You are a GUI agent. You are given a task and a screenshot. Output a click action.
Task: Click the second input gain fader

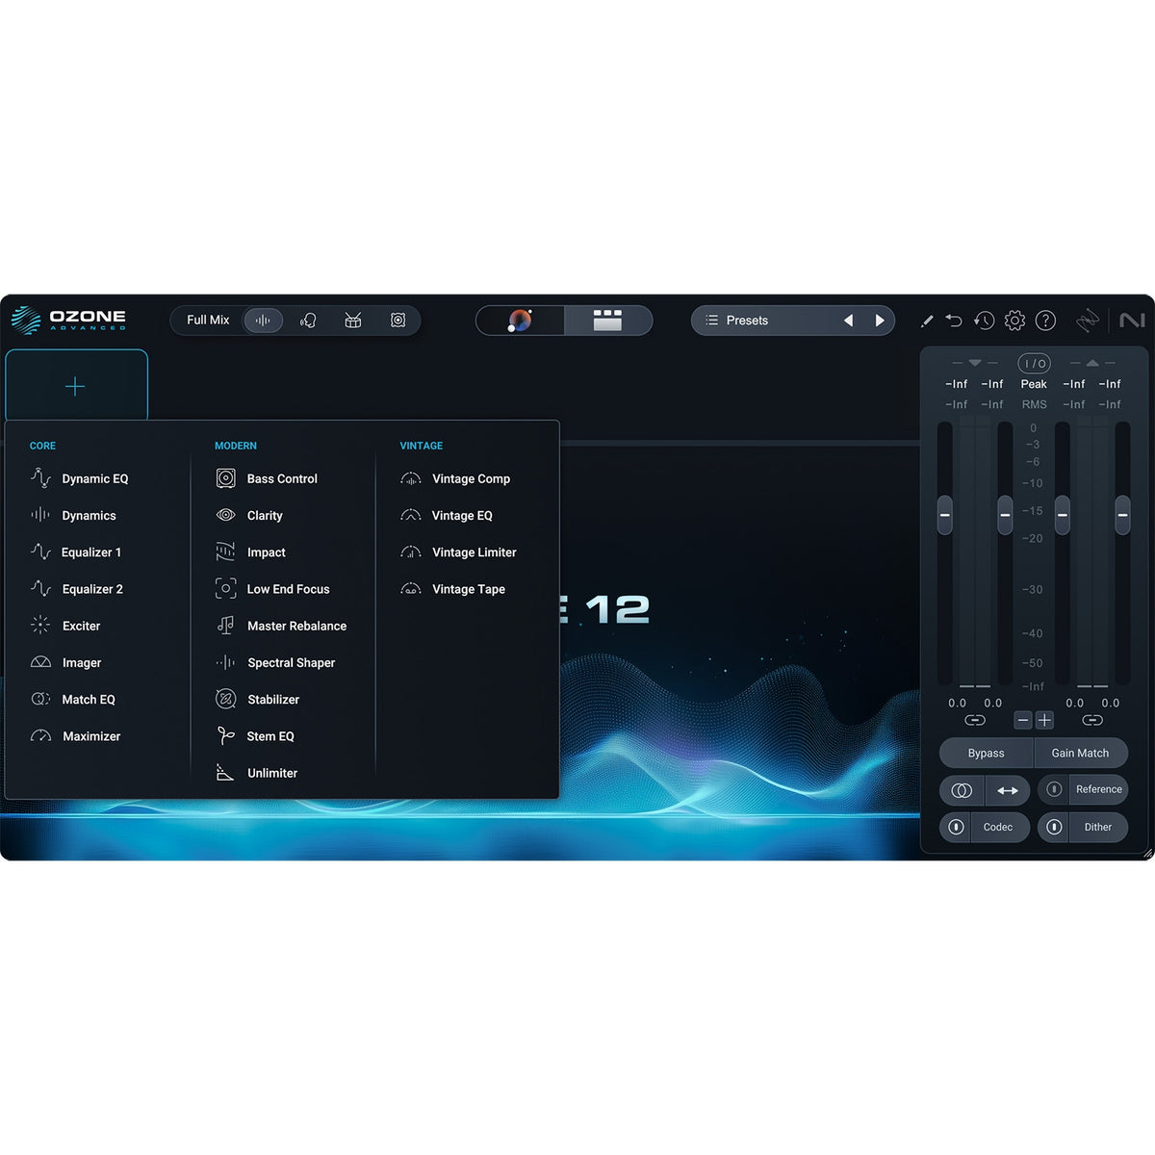click(x=1005, y=515)
